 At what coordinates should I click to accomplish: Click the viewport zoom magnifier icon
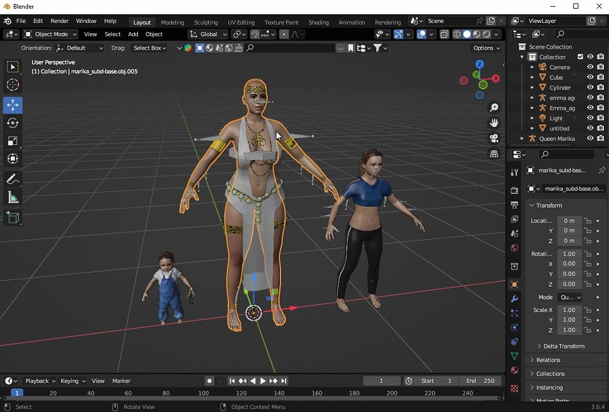click(x=494, y=108)
